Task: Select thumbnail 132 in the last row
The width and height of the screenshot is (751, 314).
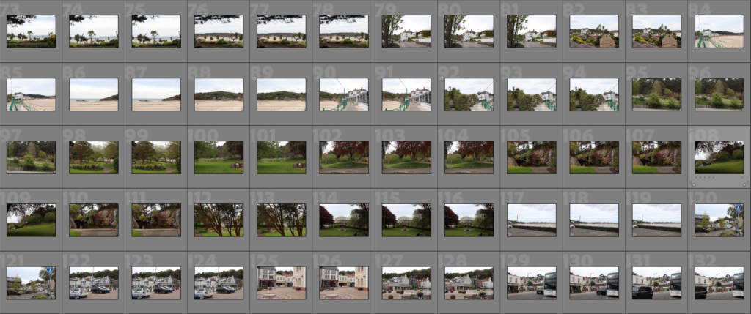Action: (719, 283)
